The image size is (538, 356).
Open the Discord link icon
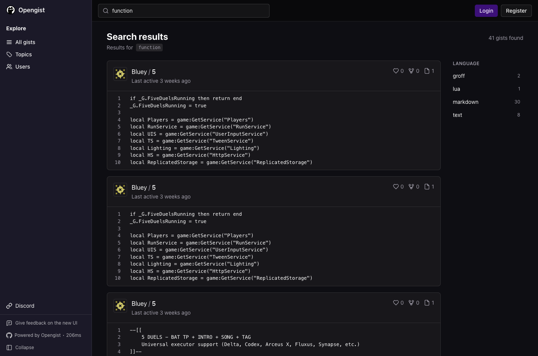(9, 306)
